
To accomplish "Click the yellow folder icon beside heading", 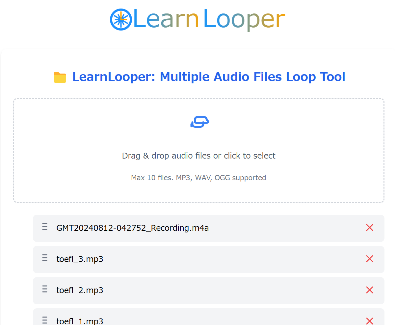I will (60, 77).
